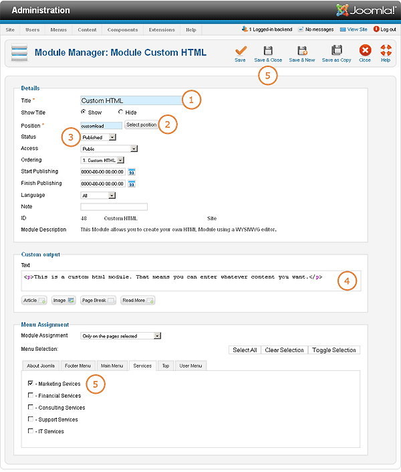Switch to the Main Menu tab

[112, 366]
